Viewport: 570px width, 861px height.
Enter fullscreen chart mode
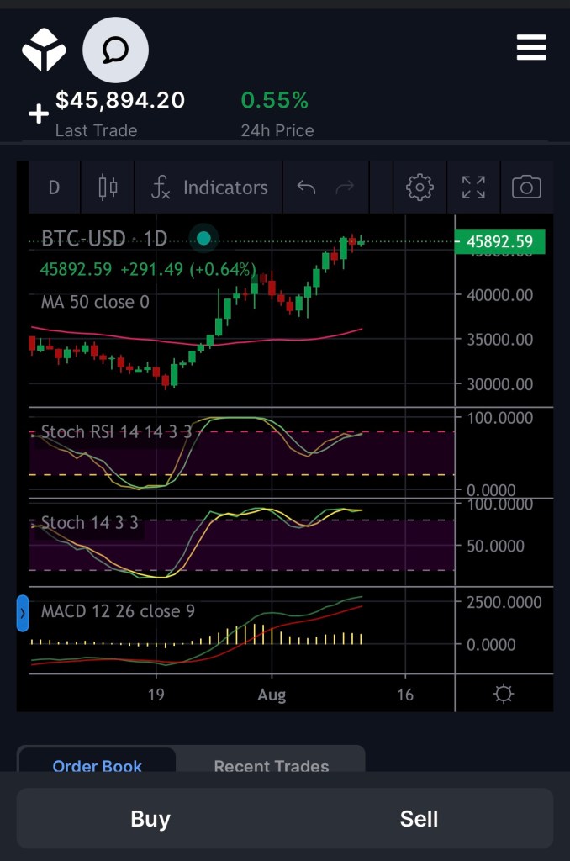tap(473, 188)
